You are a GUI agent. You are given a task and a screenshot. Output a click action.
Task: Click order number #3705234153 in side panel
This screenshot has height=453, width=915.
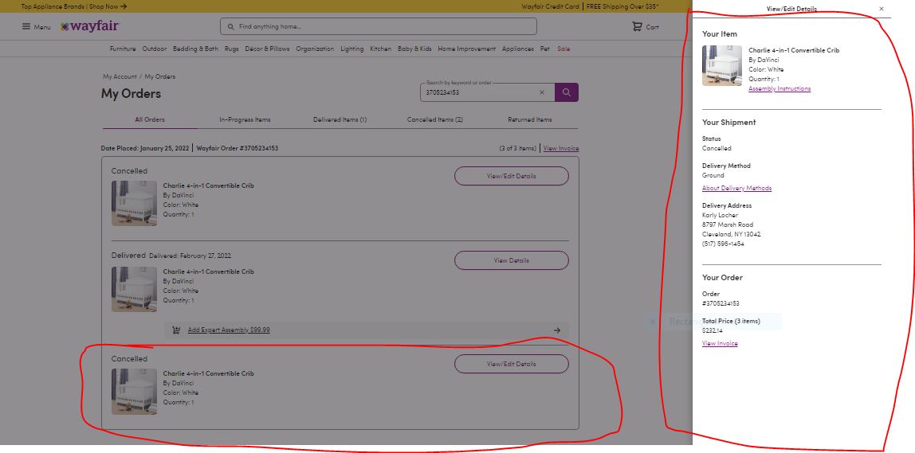click(721, 303)
